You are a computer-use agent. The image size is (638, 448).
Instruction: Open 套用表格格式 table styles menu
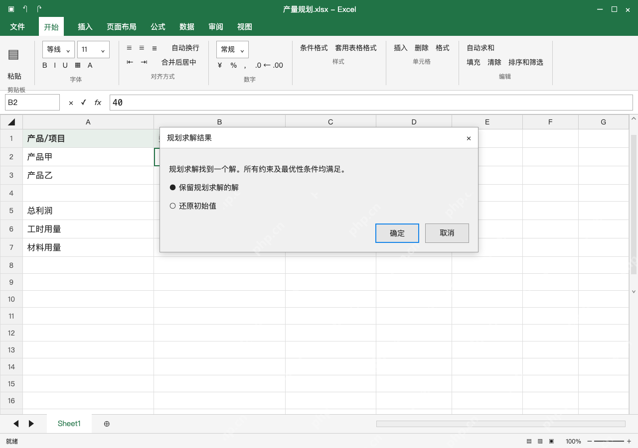pyautogui.click(x=356, y=48)
